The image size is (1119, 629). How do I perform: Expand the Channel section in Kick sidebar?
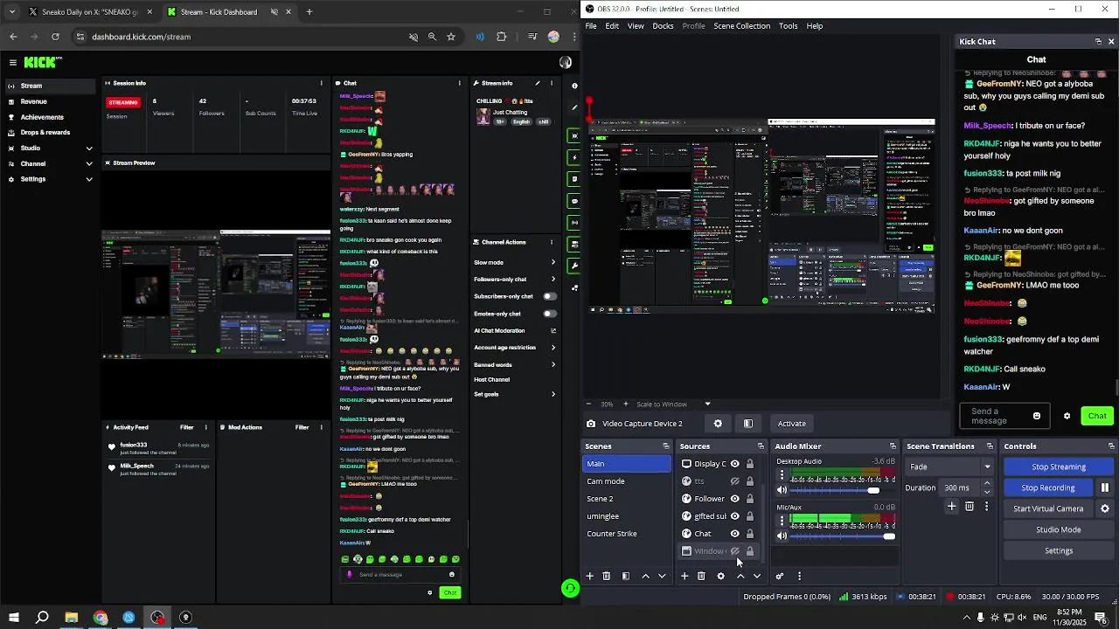[89, 163]
